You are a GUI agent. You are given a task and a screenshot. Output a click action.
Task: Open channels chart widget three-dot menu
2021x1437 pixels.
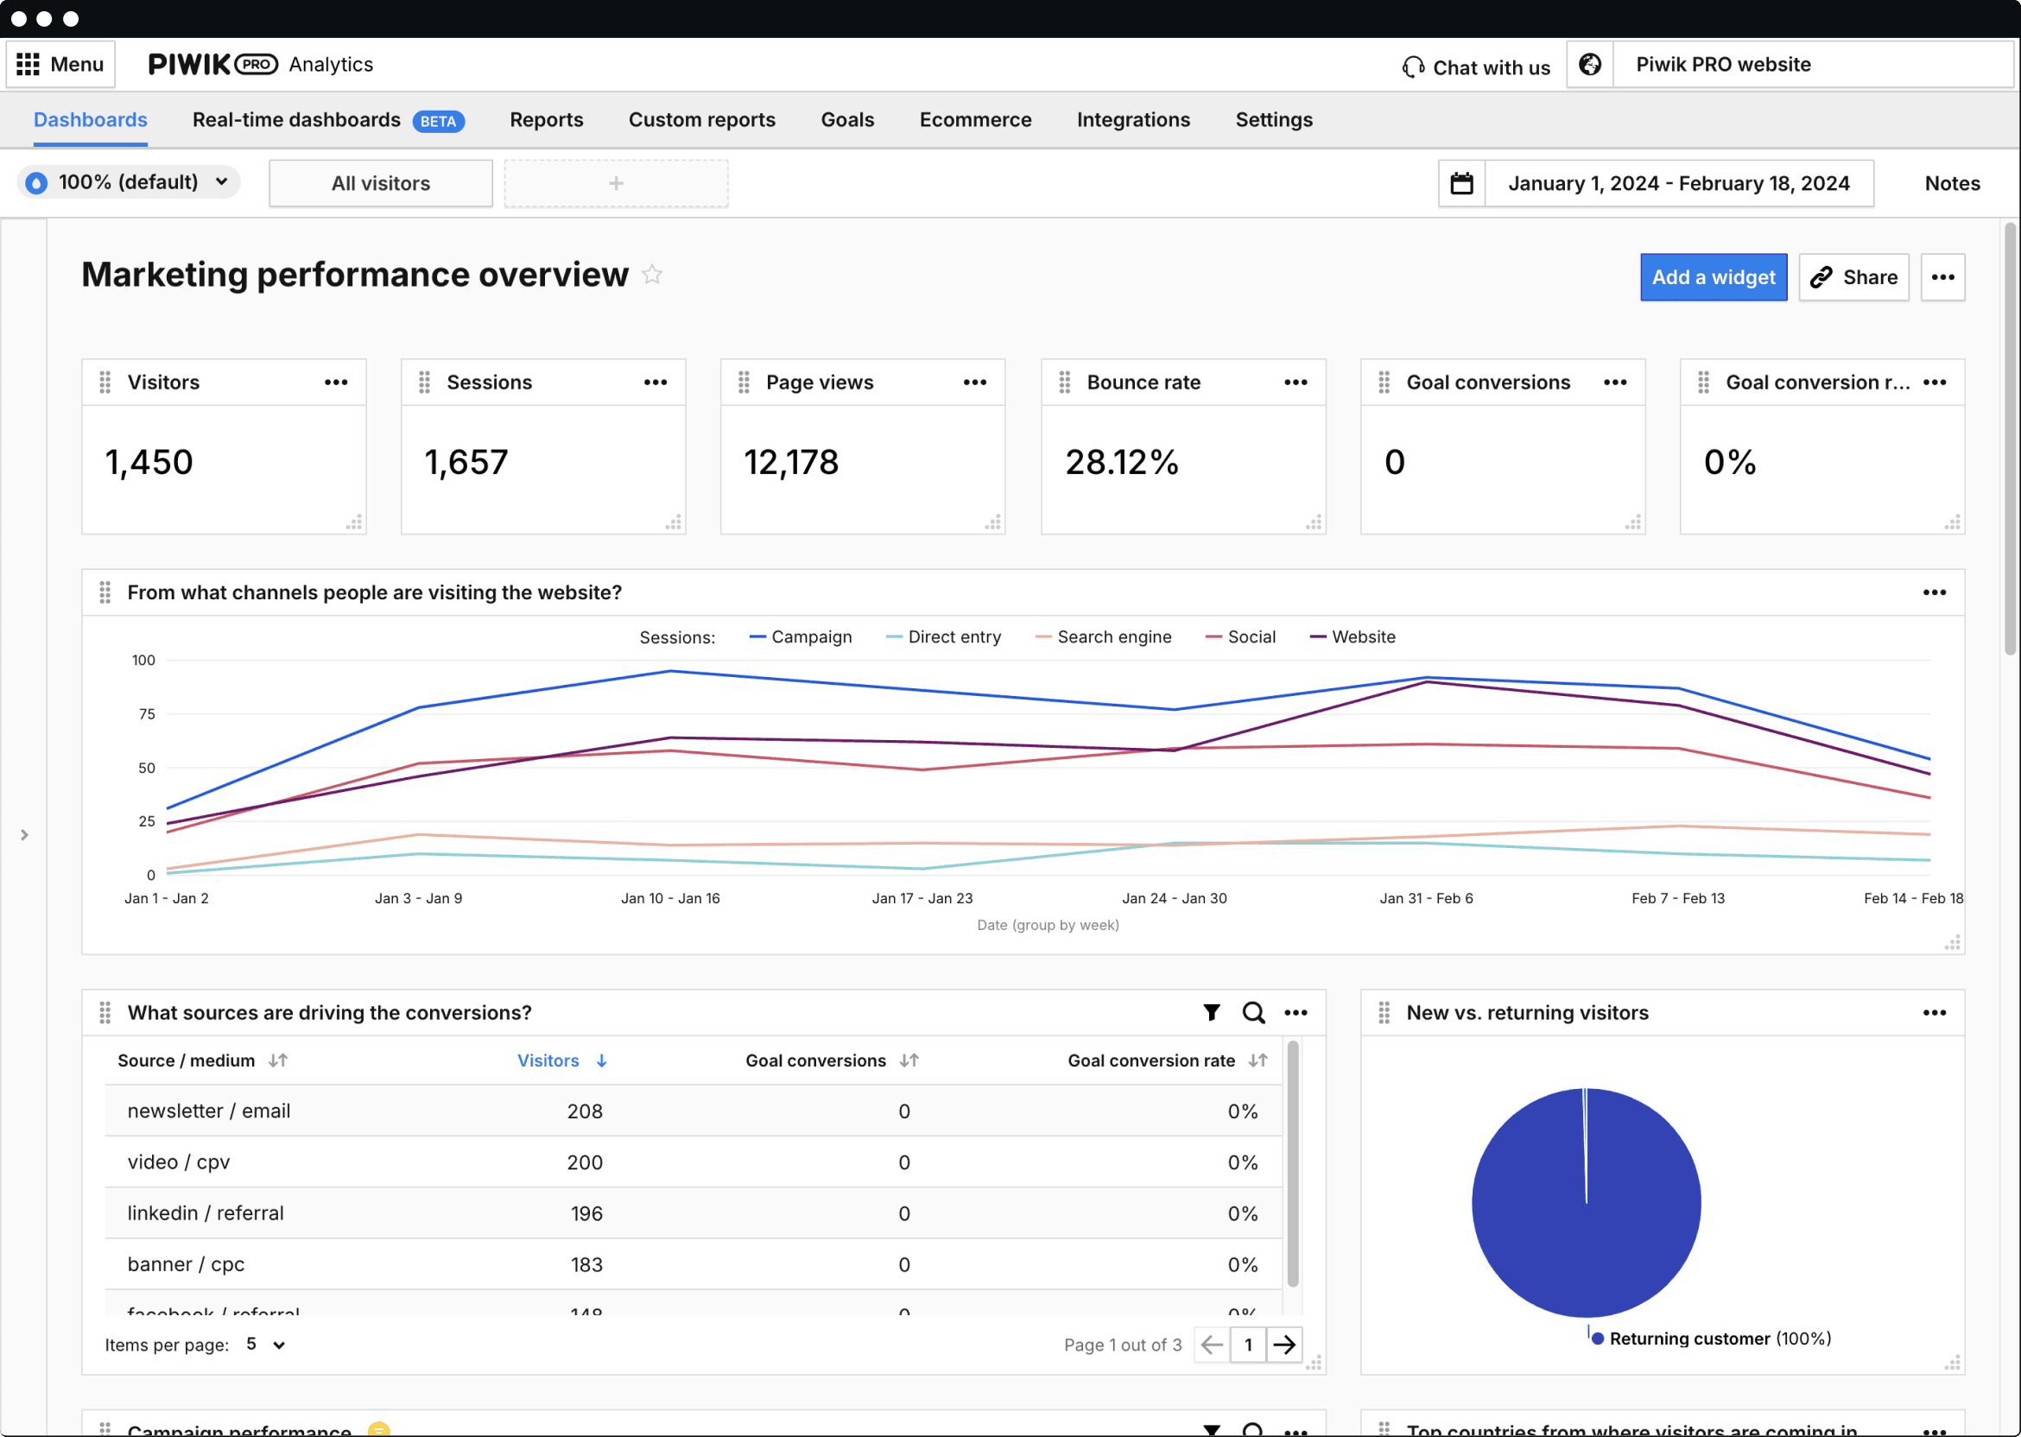point(1935,592)
